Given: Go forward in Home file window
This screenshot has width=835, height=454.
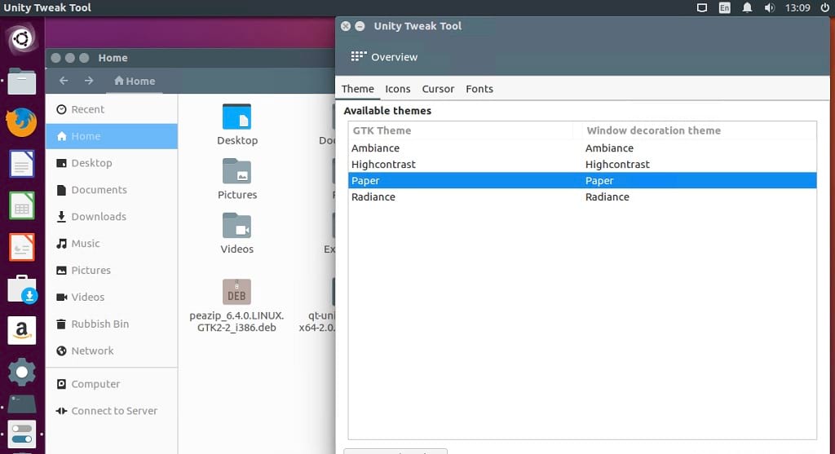Looking at the screenshot, I should coord(89,81).
